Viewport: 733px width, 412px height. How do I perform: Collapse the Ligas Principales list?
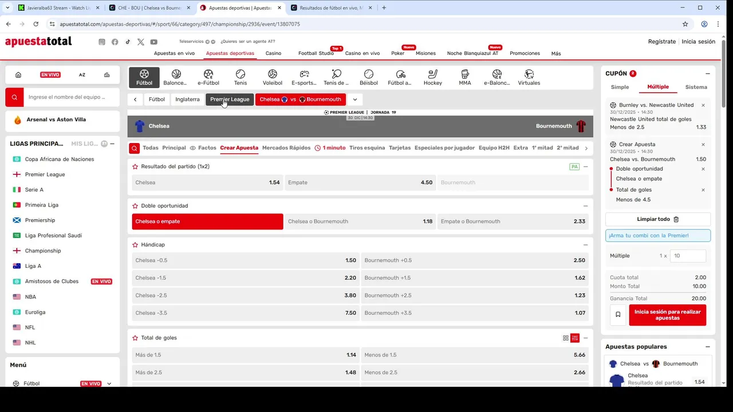point(112,144)
